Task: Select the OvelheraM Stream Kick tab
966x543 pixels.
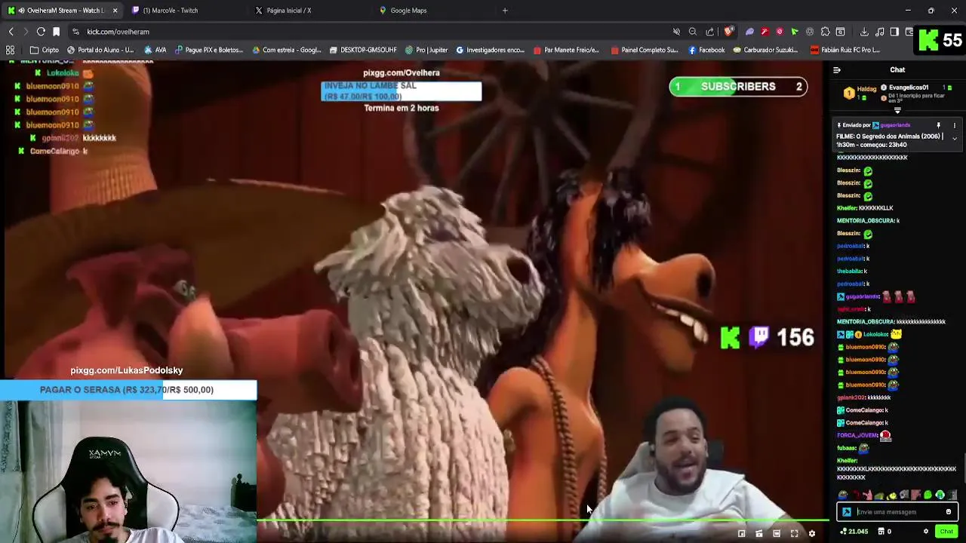Action: (x=60, y=11)
